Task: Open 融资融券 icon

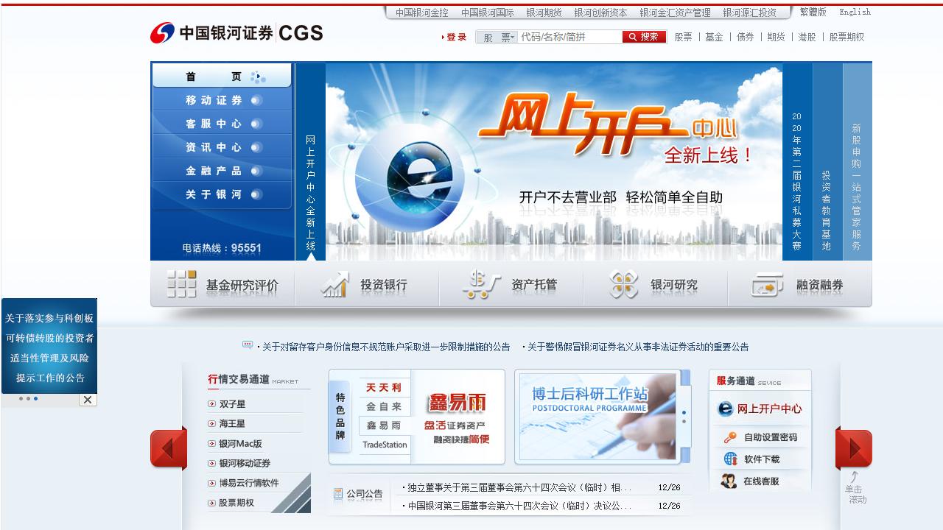Action: tap(768, 285)
